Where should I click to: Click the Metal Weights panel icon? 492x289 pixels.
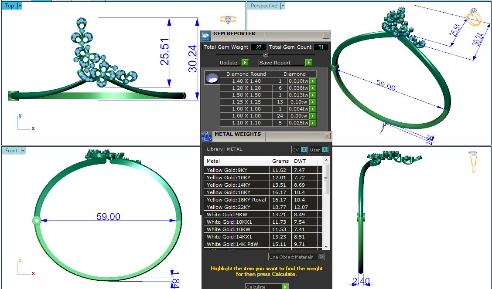point(206,136)
